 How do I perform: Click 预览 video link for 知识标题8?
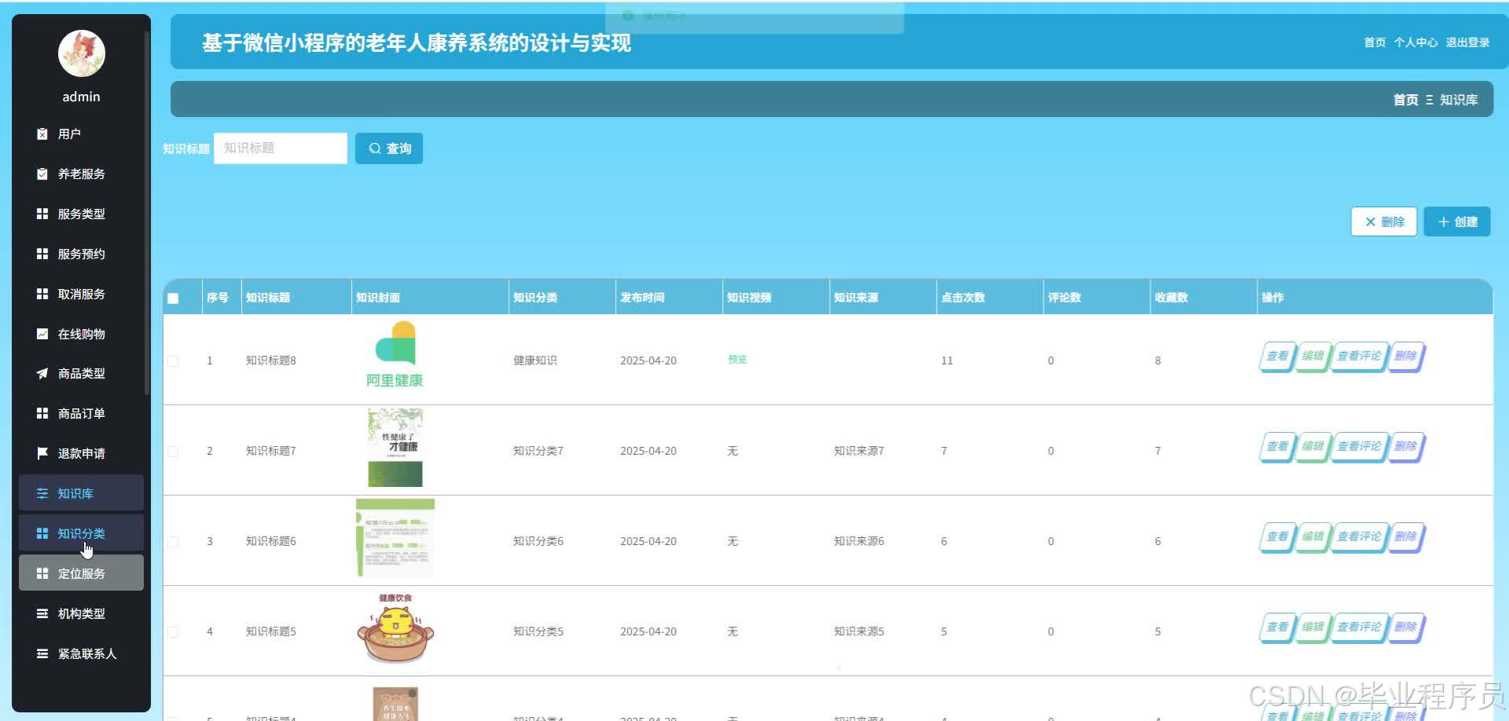tap(737, 360)
